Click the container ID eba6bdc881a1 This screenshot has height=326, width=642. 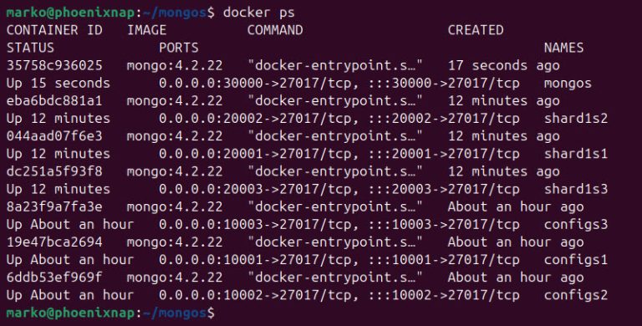point(54,101)
